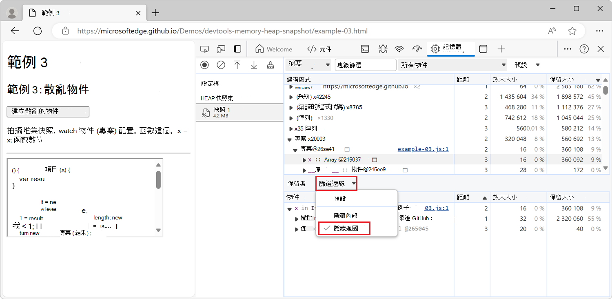Toggle device emulation icon
Screen dimensions: 612x299
[221, 49]
